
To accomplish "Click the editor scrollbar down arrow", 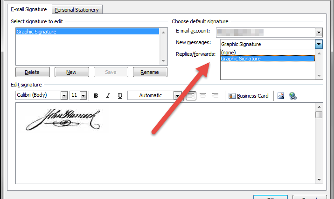I will (x=319, y=180).
